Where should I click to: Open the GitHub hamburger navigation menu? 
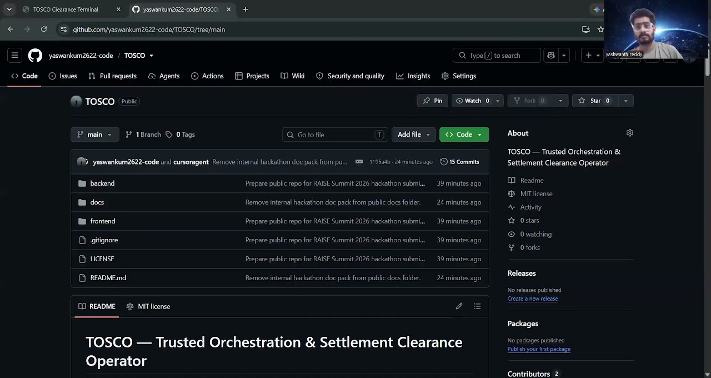click(15, 55)
